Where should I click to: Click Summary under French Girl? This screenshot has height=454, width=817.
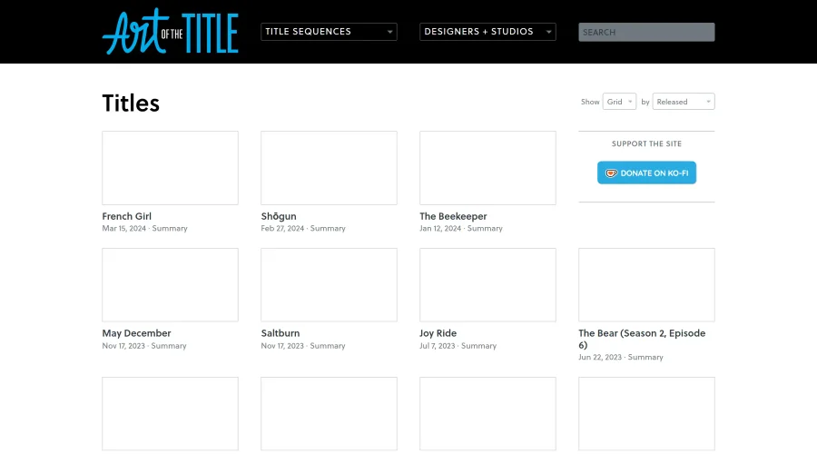click(x=170, y=228)
